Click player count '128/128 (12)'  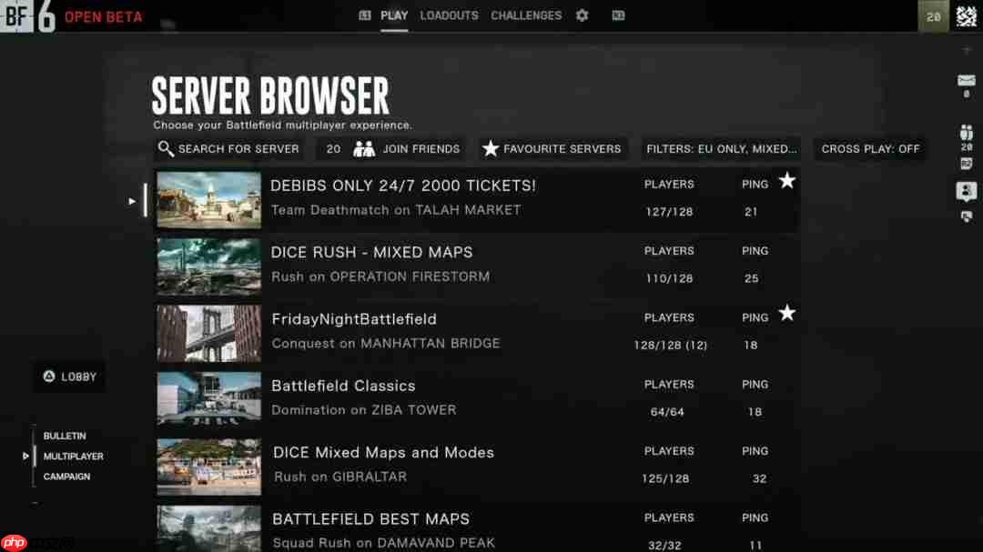(x=670, y=346)
